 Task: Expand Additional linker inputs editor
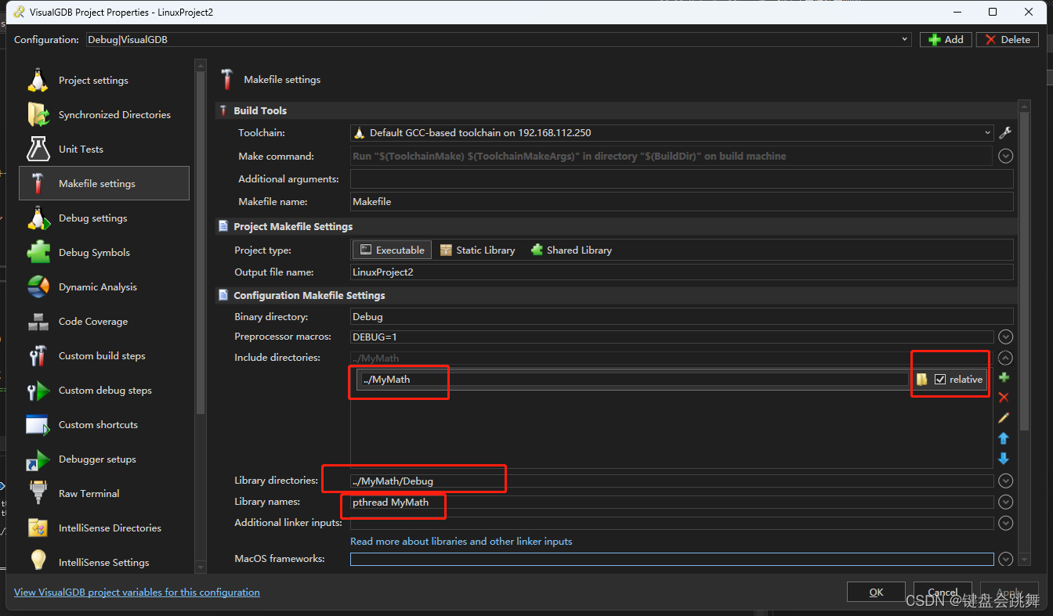coord(1006,523)
